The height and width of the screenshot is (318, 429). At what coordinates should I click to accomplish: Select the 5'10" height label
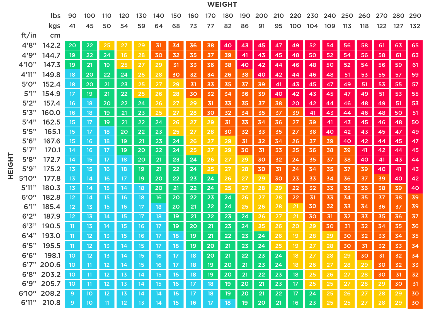(28, 178)
